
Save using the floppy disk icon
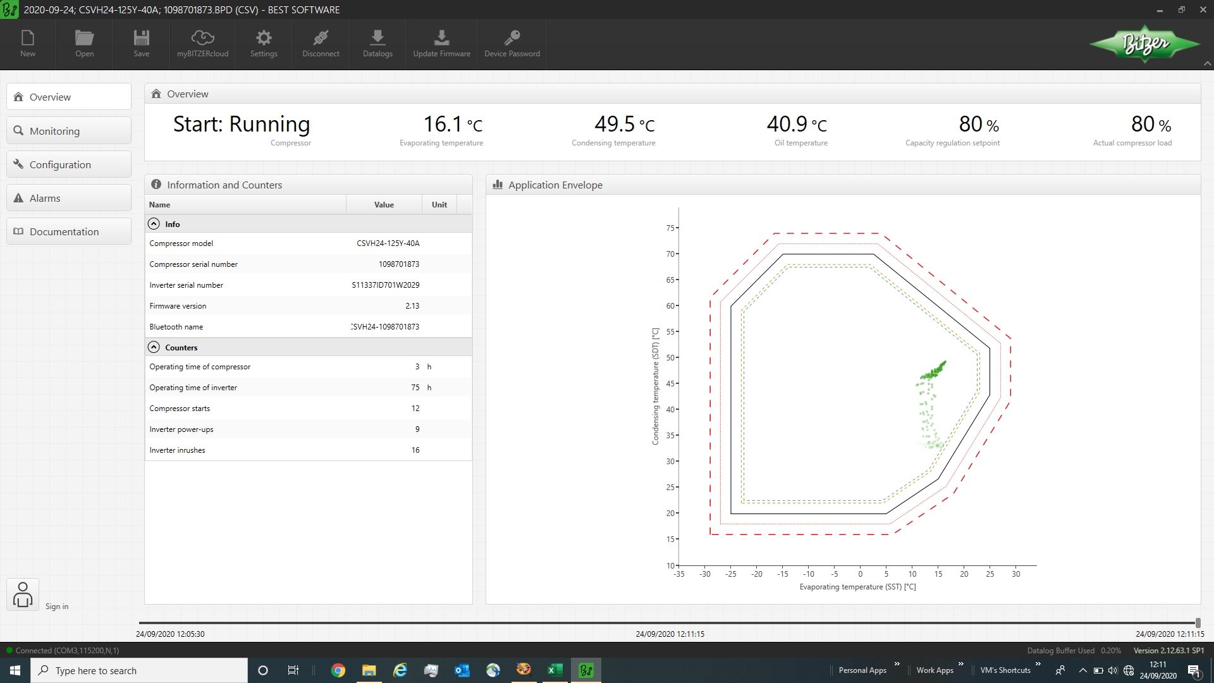pos(142,44)
